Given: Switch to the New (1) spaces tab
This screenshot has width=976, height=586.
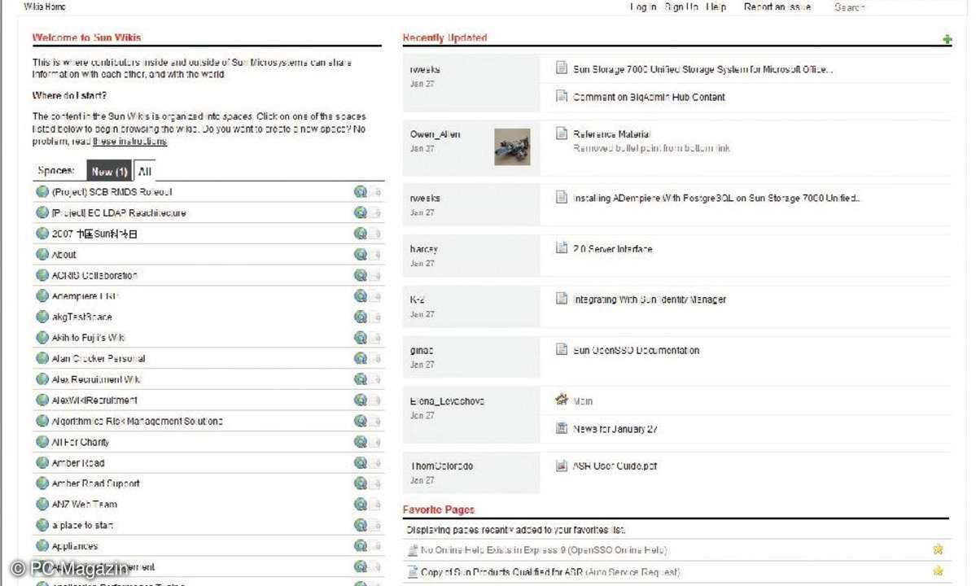Looking at the screenshot, I should (x=110, y=171).
